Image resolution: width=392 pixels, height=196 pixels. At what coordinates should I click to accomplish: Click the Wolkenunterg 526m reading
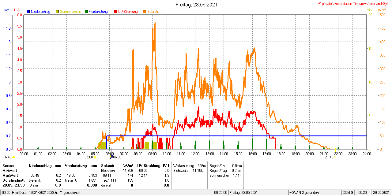coord(189,165)
